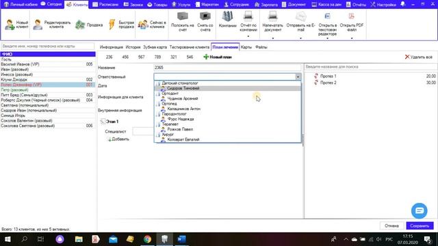
Task: Open Отчёт по компании printer icon
Action: [248, 16]
